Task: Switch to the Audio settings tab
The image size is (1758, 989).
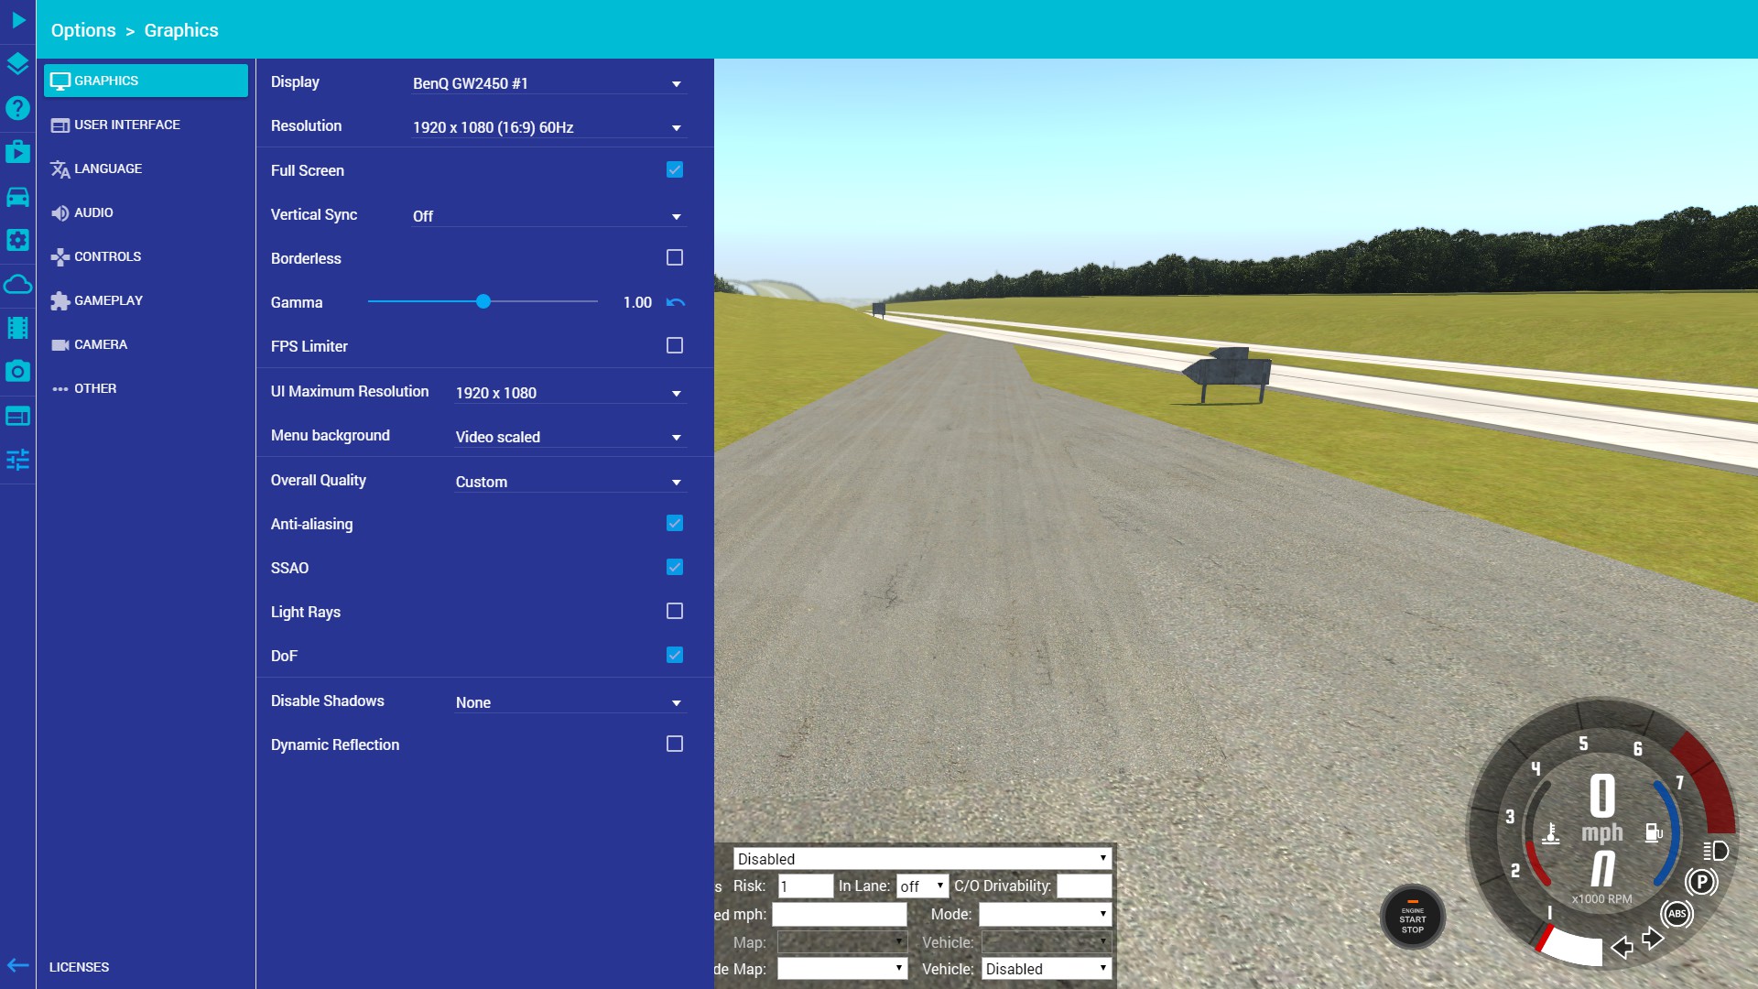Action: (93, 212)
